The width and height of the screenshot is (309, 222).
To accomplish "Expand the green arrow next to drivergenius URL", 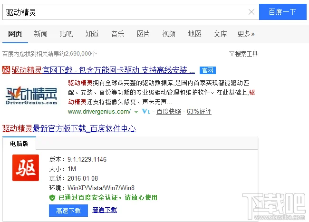I will [x=136, y=112].
